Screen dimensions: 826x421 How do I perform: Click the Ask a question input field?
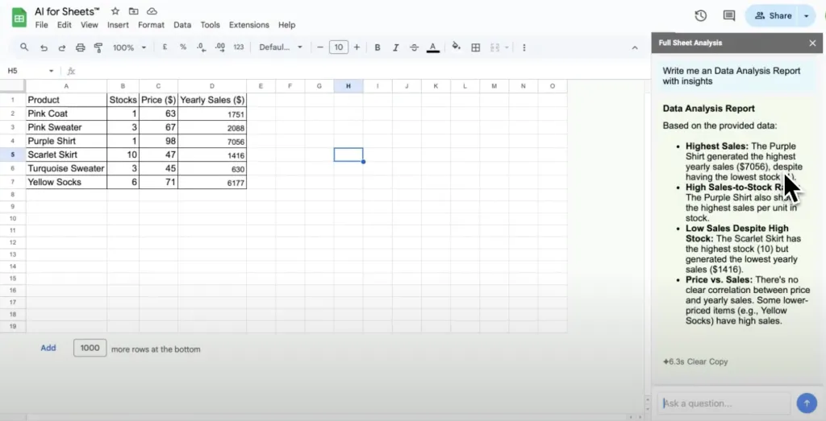724,402
